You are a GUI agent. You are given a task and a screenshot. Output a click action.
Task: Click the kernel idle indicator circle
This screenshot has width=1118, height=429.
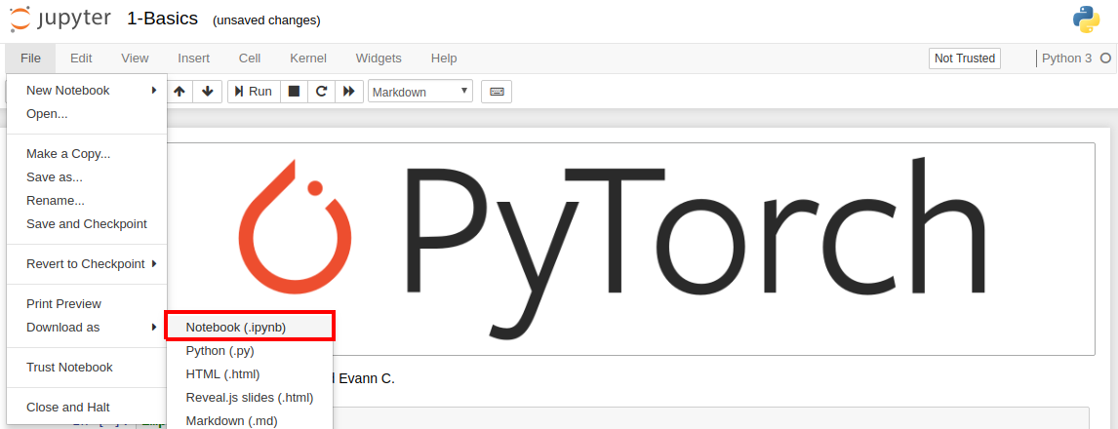[x=1105, y=58]
